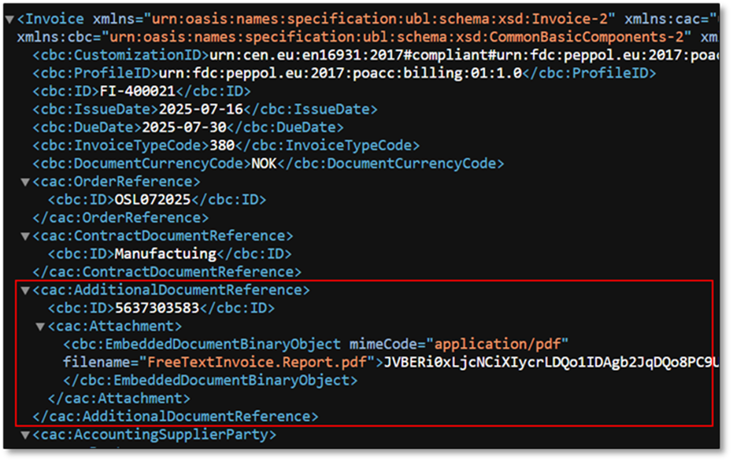Collapse the cac:OrderReference node
Screen dimensions: 733x461
coord(26,183)
